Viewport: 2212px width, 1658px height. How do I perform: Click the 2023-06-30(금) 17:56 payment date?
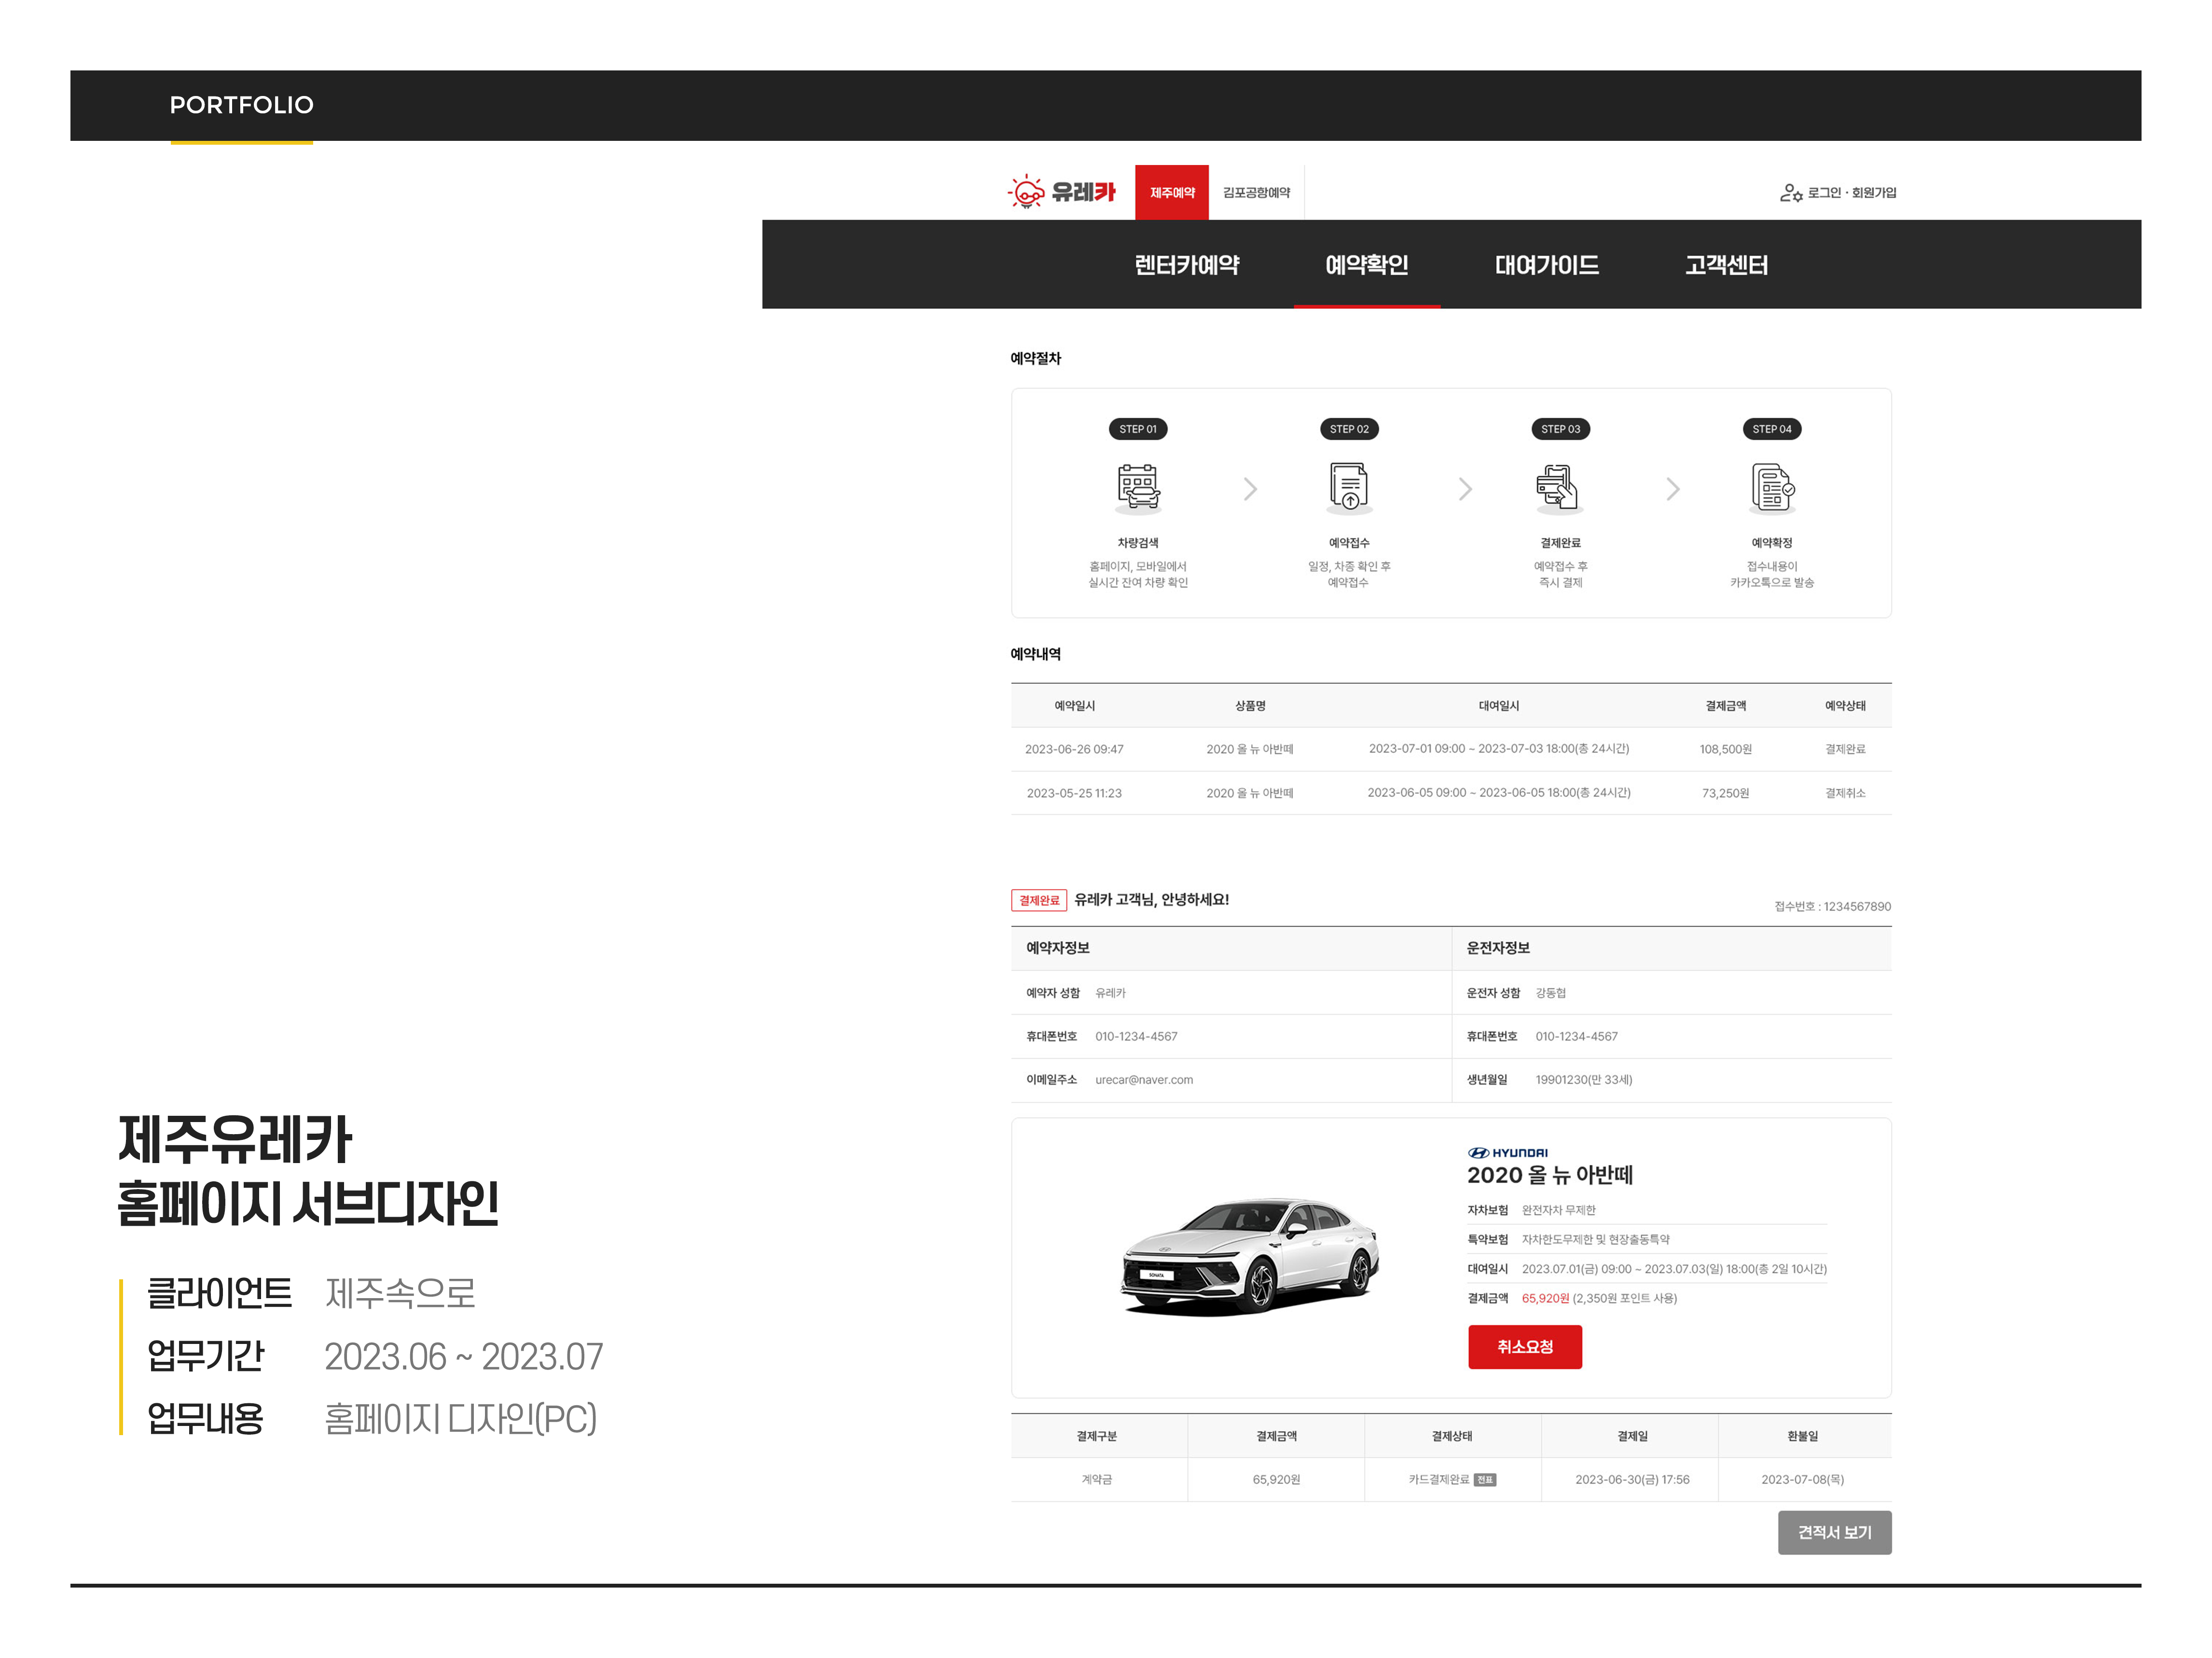[x=1632, y=1479]
